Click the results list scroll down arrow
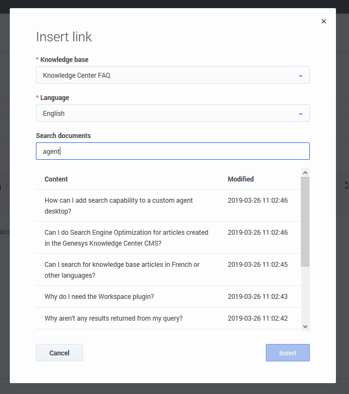This screenshot has width=349, height=394. click(x=305, y=326)
